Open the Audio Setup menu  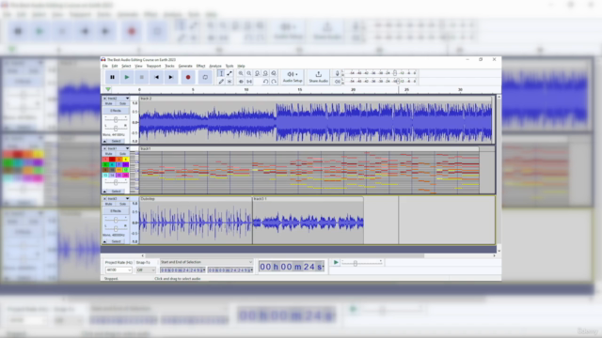coord(293,77)
